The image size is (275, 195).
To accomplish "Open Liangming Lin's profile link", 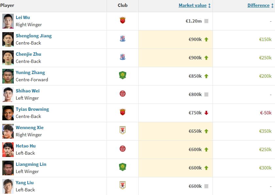I will pyautogui.click(x=31, y=164).
